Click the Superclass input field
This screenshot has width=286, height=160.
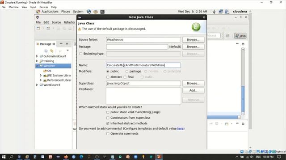click(x=143, y=83)
